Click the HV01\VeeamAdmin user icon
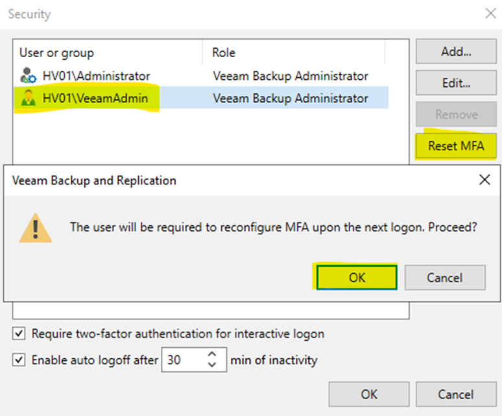 [28, 98]
